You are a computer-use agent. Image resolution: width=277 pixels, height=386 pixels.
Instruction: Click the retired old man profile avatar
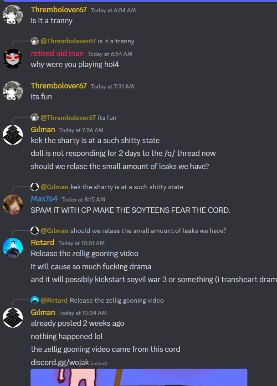click(13, 59)
